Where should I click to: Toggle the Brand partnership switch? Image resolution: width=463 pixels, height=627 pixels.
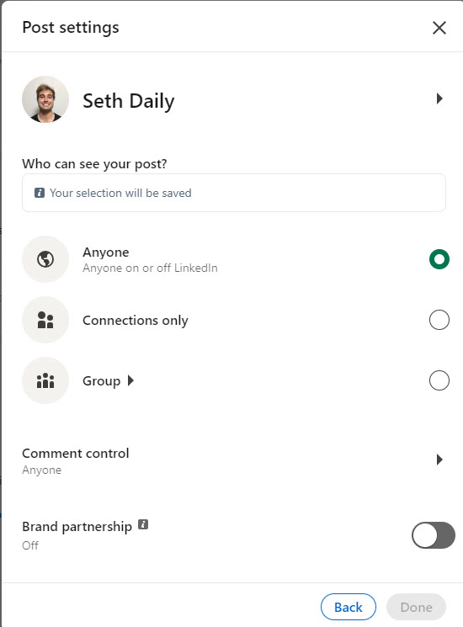point(434,535)
